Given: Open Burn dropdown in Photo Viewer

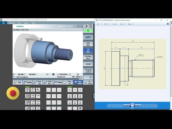Looking at the screenshot, I should pyautogui.click(x=123, y=24).
